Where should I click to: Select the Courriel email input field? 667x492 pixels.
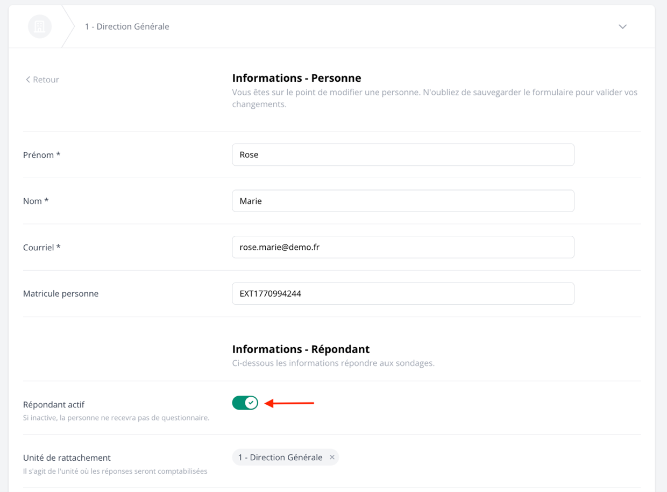point(403,247)
